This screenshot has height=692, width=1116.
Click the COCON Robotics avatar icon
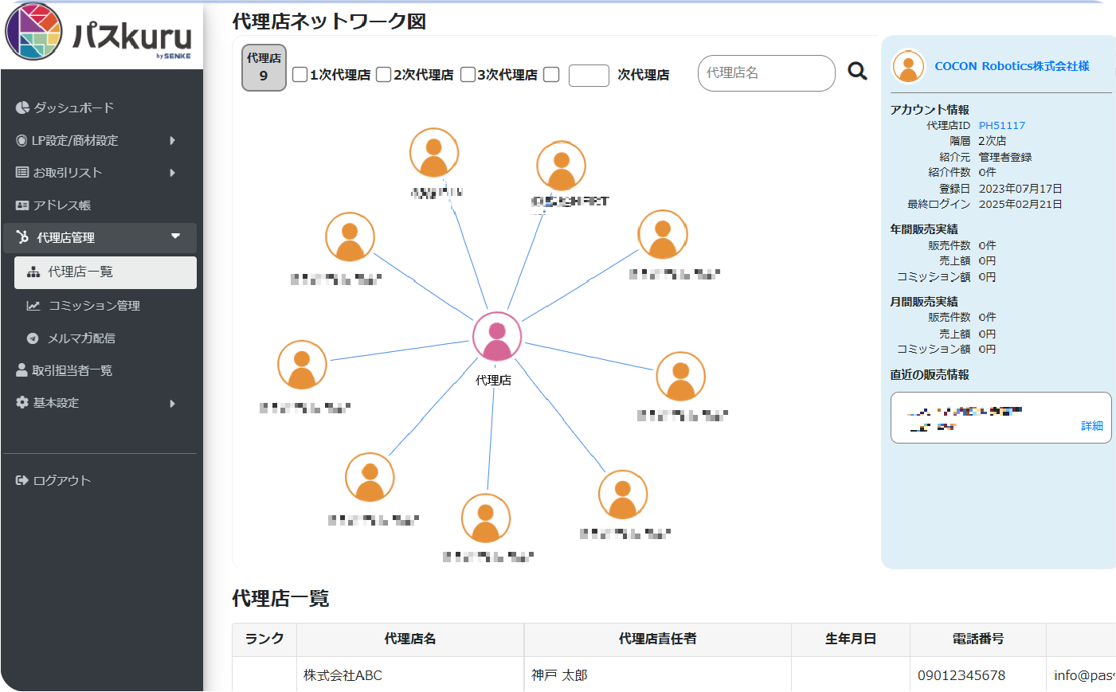click(x=908, y=66)
